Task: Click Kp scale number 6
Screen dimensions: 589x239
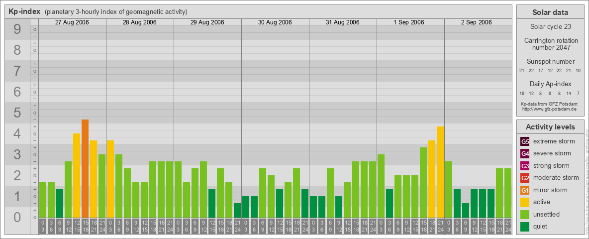Action: click(17, 92)
